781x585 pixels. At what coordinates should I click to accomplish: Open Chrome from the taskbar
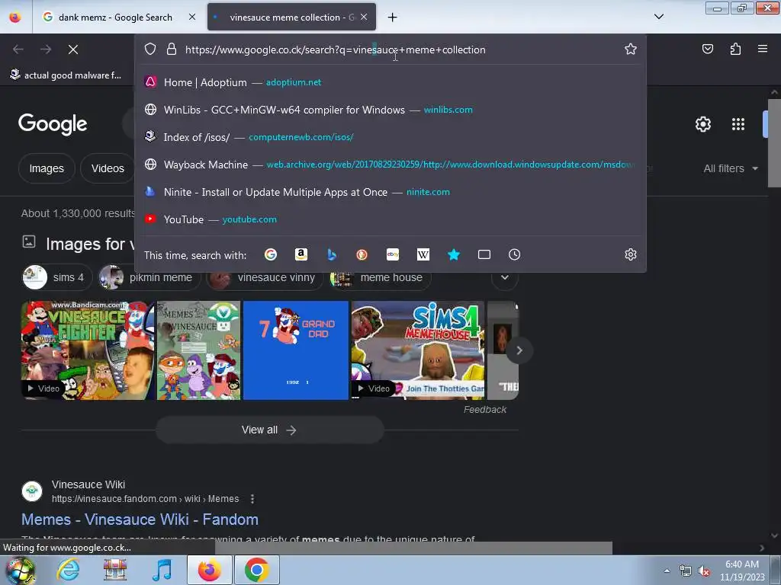[x=256, y=571]
